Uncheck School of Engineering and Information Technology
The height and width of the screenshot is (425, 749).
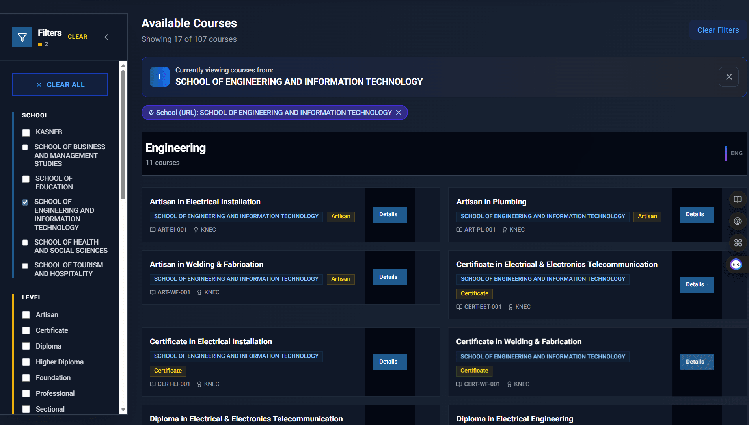pyautogui.click(x=25, y=202)
